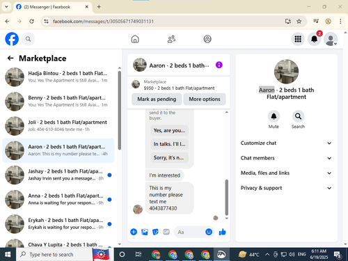Choose a sticker icon in composer
Screen dimensions: 348x261
[x=155, y=232]
